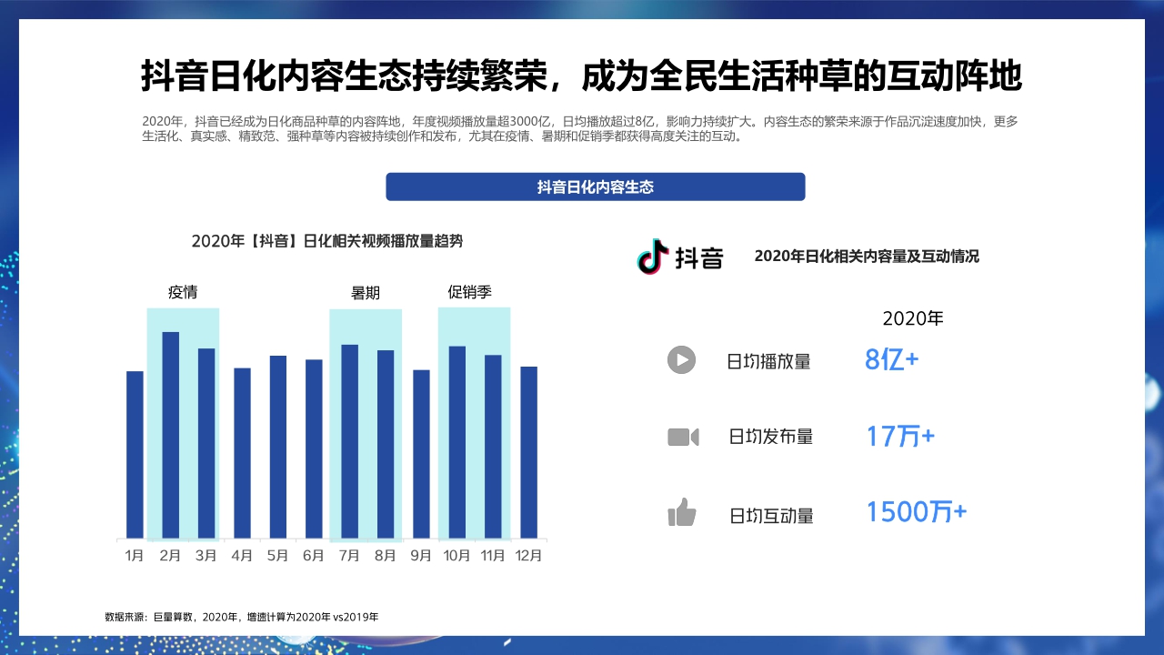Select the play button icon beside 日均播放量
Image resolution: width=1164 pixels, height=655 pixels.
(x=681, y=360)
